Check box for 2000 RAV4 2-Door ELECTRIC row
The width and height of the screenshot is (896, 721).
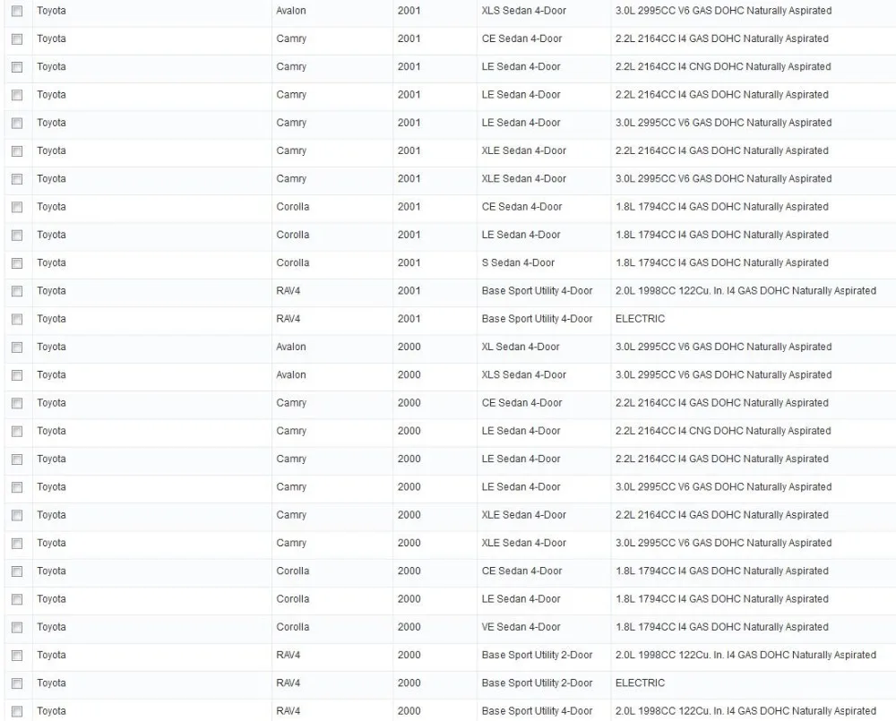pos(17,682)
